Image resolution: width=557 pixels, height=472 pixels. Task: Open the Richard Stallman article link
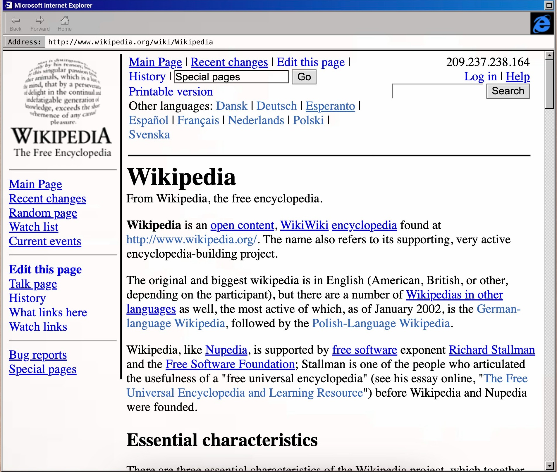tap(492, 350)
